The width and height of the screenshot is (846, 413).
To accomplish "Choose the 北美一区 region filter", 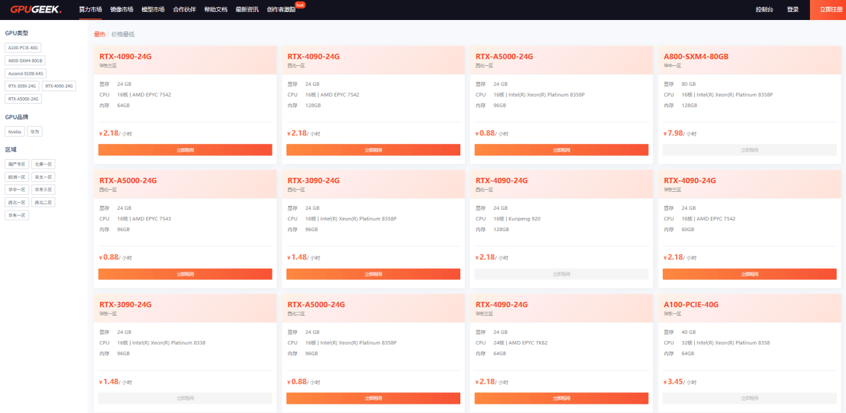I will click(x=43, y=164).
